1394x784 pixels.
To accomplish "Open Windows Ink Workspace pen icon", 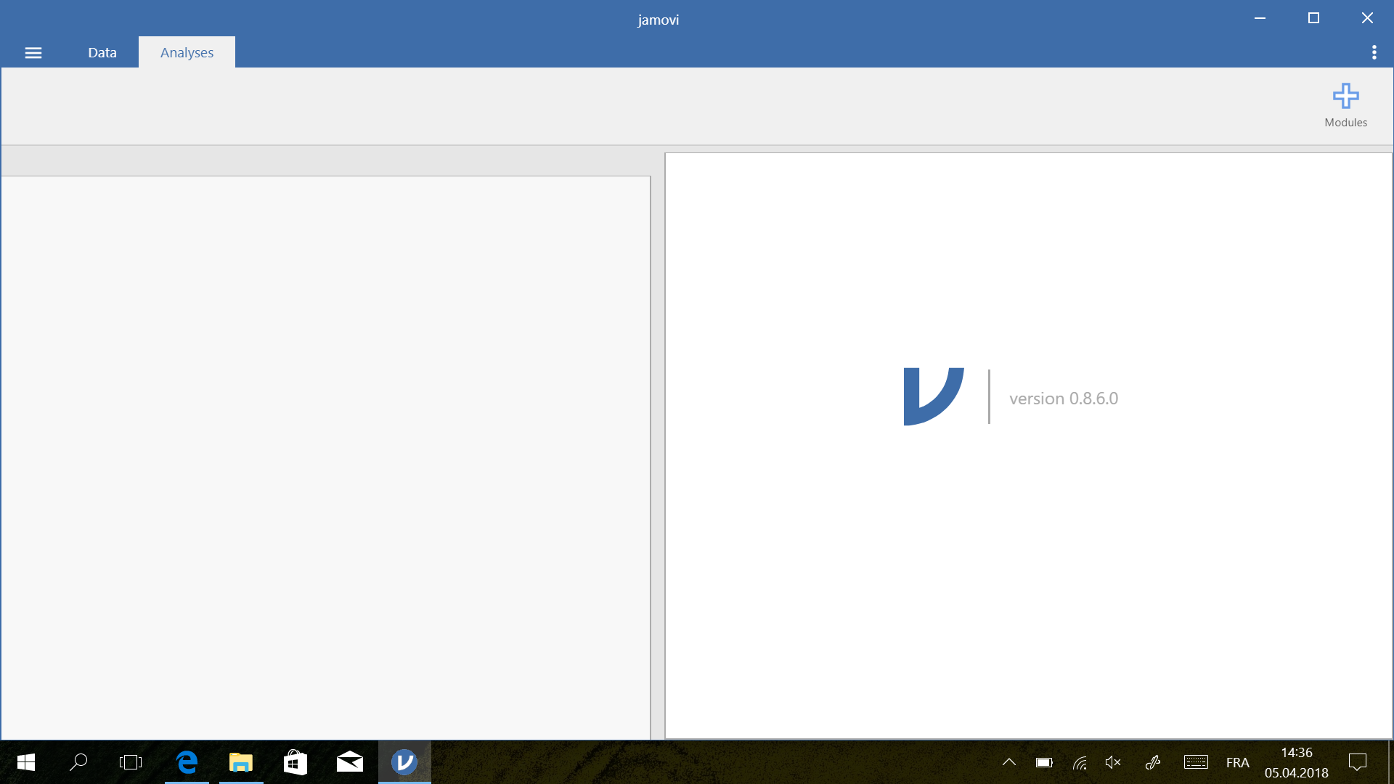I will click(x=1153, y=762).
